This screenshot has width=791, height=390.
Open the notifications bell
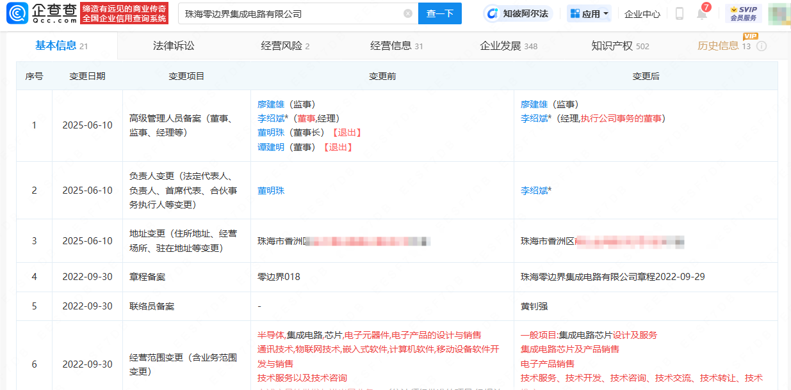point(702,13)
